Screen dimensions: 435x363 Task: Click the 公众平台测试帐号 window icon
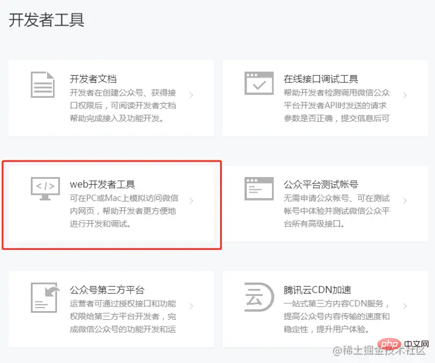click(x=259, y=189)
